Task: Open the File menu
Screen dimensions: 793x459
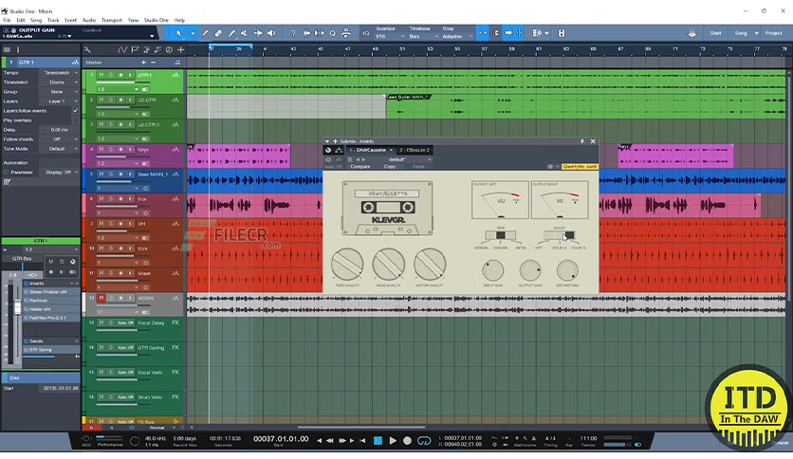Action: 7,20
